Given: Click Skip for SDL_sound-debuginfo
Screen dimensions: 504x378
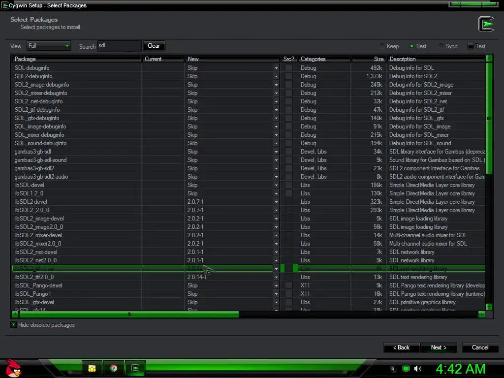Looking at the screenshot, I should 192,143.
